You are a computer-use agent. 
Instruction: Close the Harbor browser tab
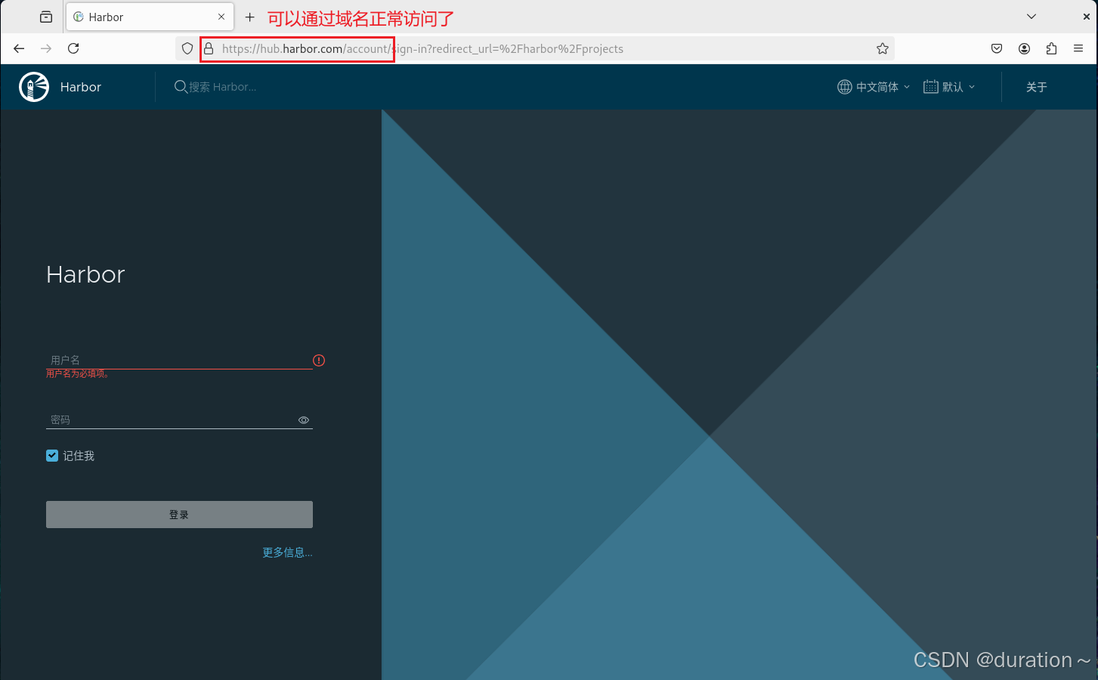221,17
